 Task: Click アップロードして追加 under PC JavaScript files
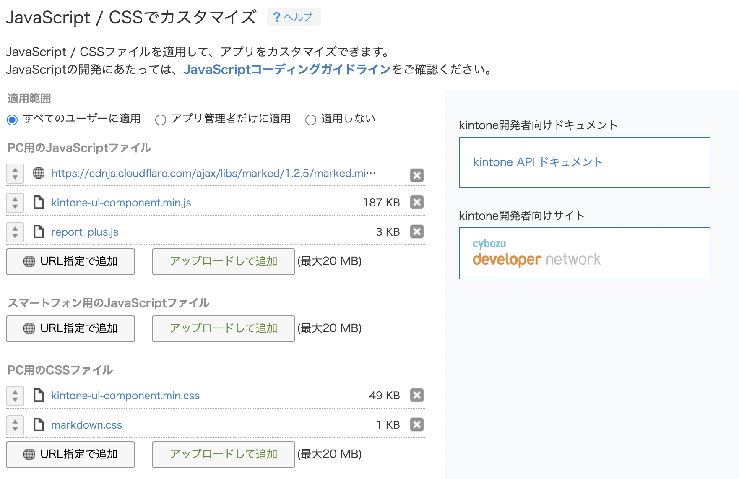pyautogui.click(x=224, y=262)
